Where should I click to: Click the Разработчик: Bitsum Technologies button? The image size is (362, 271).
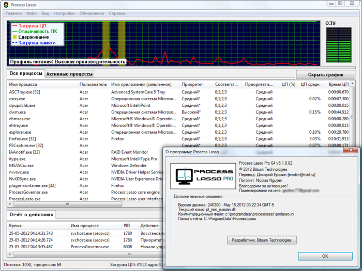262,240
